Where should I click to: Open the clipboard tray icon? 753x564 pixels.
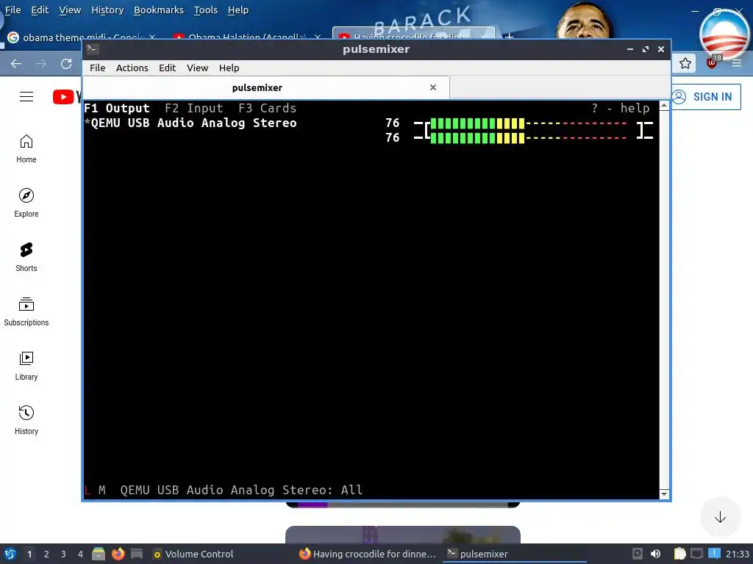pos(680,554)
